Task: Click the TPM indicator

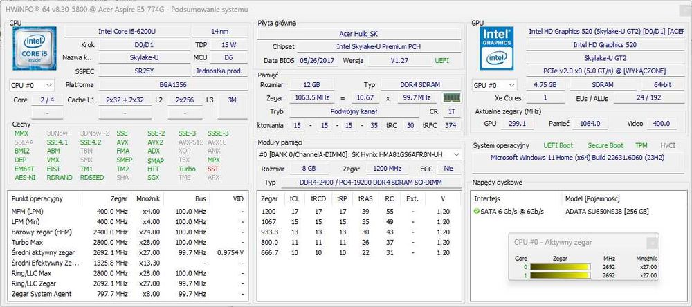Action: [x=641, y=145]
